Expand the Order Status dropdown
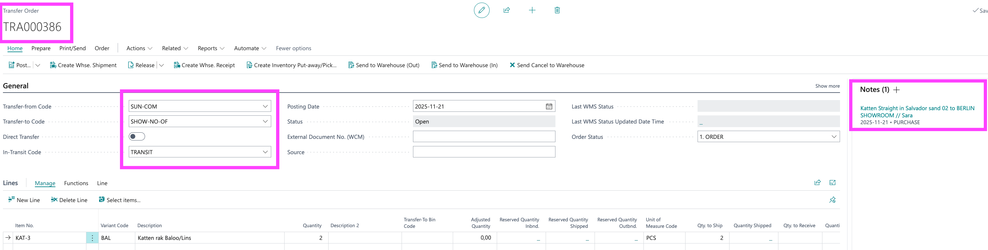 (834, 137)
